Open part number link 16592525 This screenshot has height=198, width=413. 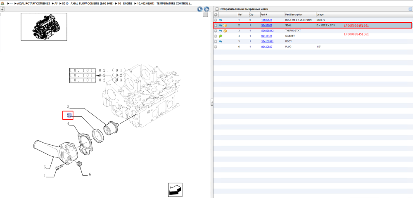266,20
